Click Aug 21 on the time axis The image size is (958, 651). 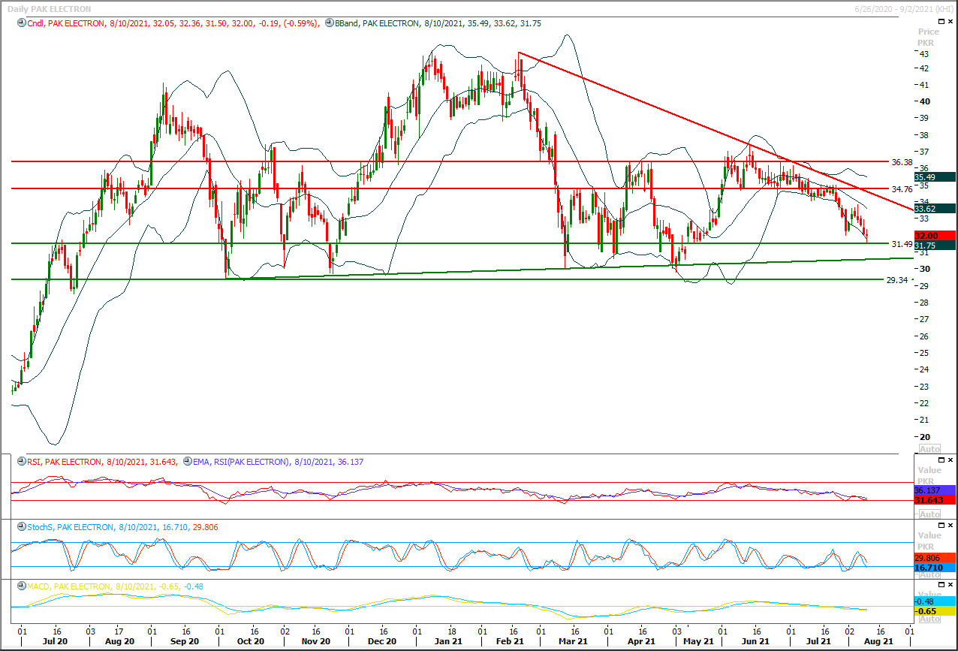879,642
